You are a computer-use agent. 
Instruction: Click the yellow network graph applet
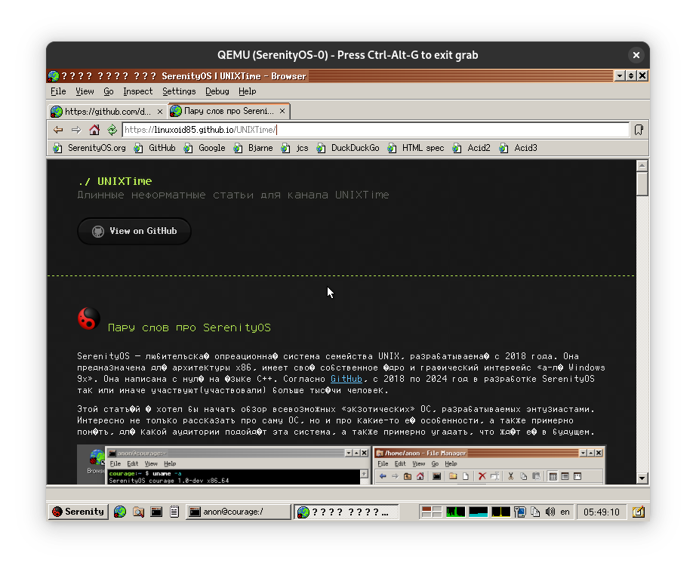tap(500, 512)
